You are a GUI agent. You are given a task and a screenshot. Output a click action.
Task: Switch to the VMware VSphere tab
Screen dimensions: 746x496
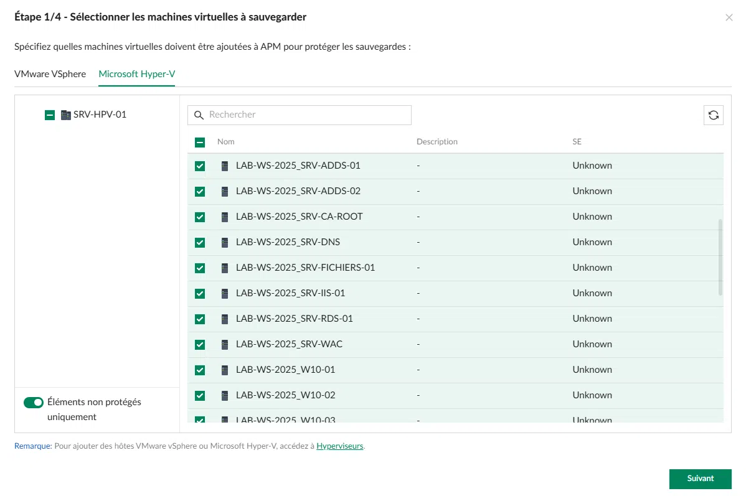(x=50, y=74)
